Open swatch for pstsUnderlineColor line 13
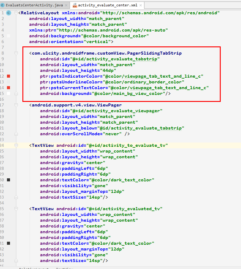 (8, 82)
